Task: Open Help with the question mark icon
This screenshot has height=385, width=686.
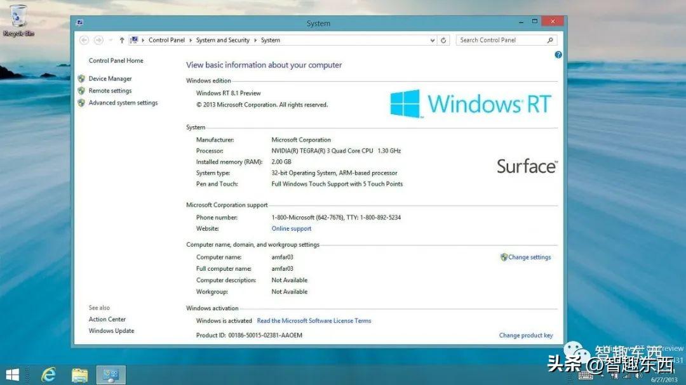Action: (558, 55)
